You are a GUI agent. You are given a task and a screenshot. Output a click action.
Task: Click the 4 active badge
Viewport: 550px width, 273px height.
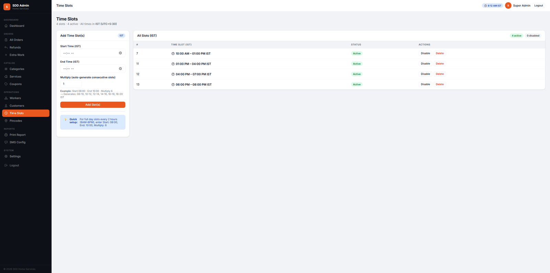pyautogui.click(x=516, y=36)
